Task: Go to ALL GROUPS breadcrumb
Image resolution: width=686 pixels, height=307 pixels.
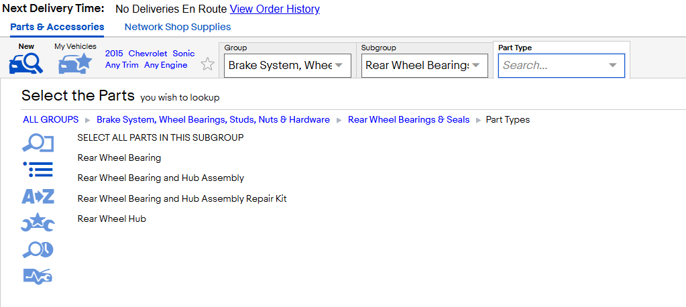Action: coord(51,120)
